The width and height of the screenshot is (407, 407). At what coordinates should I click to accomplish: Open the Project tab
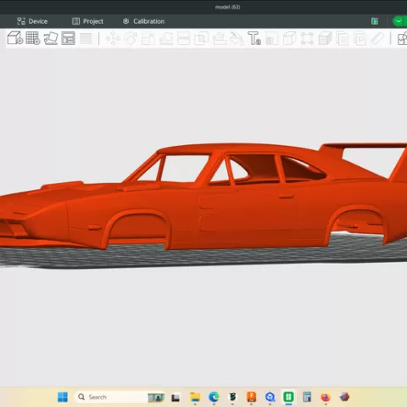87,21
